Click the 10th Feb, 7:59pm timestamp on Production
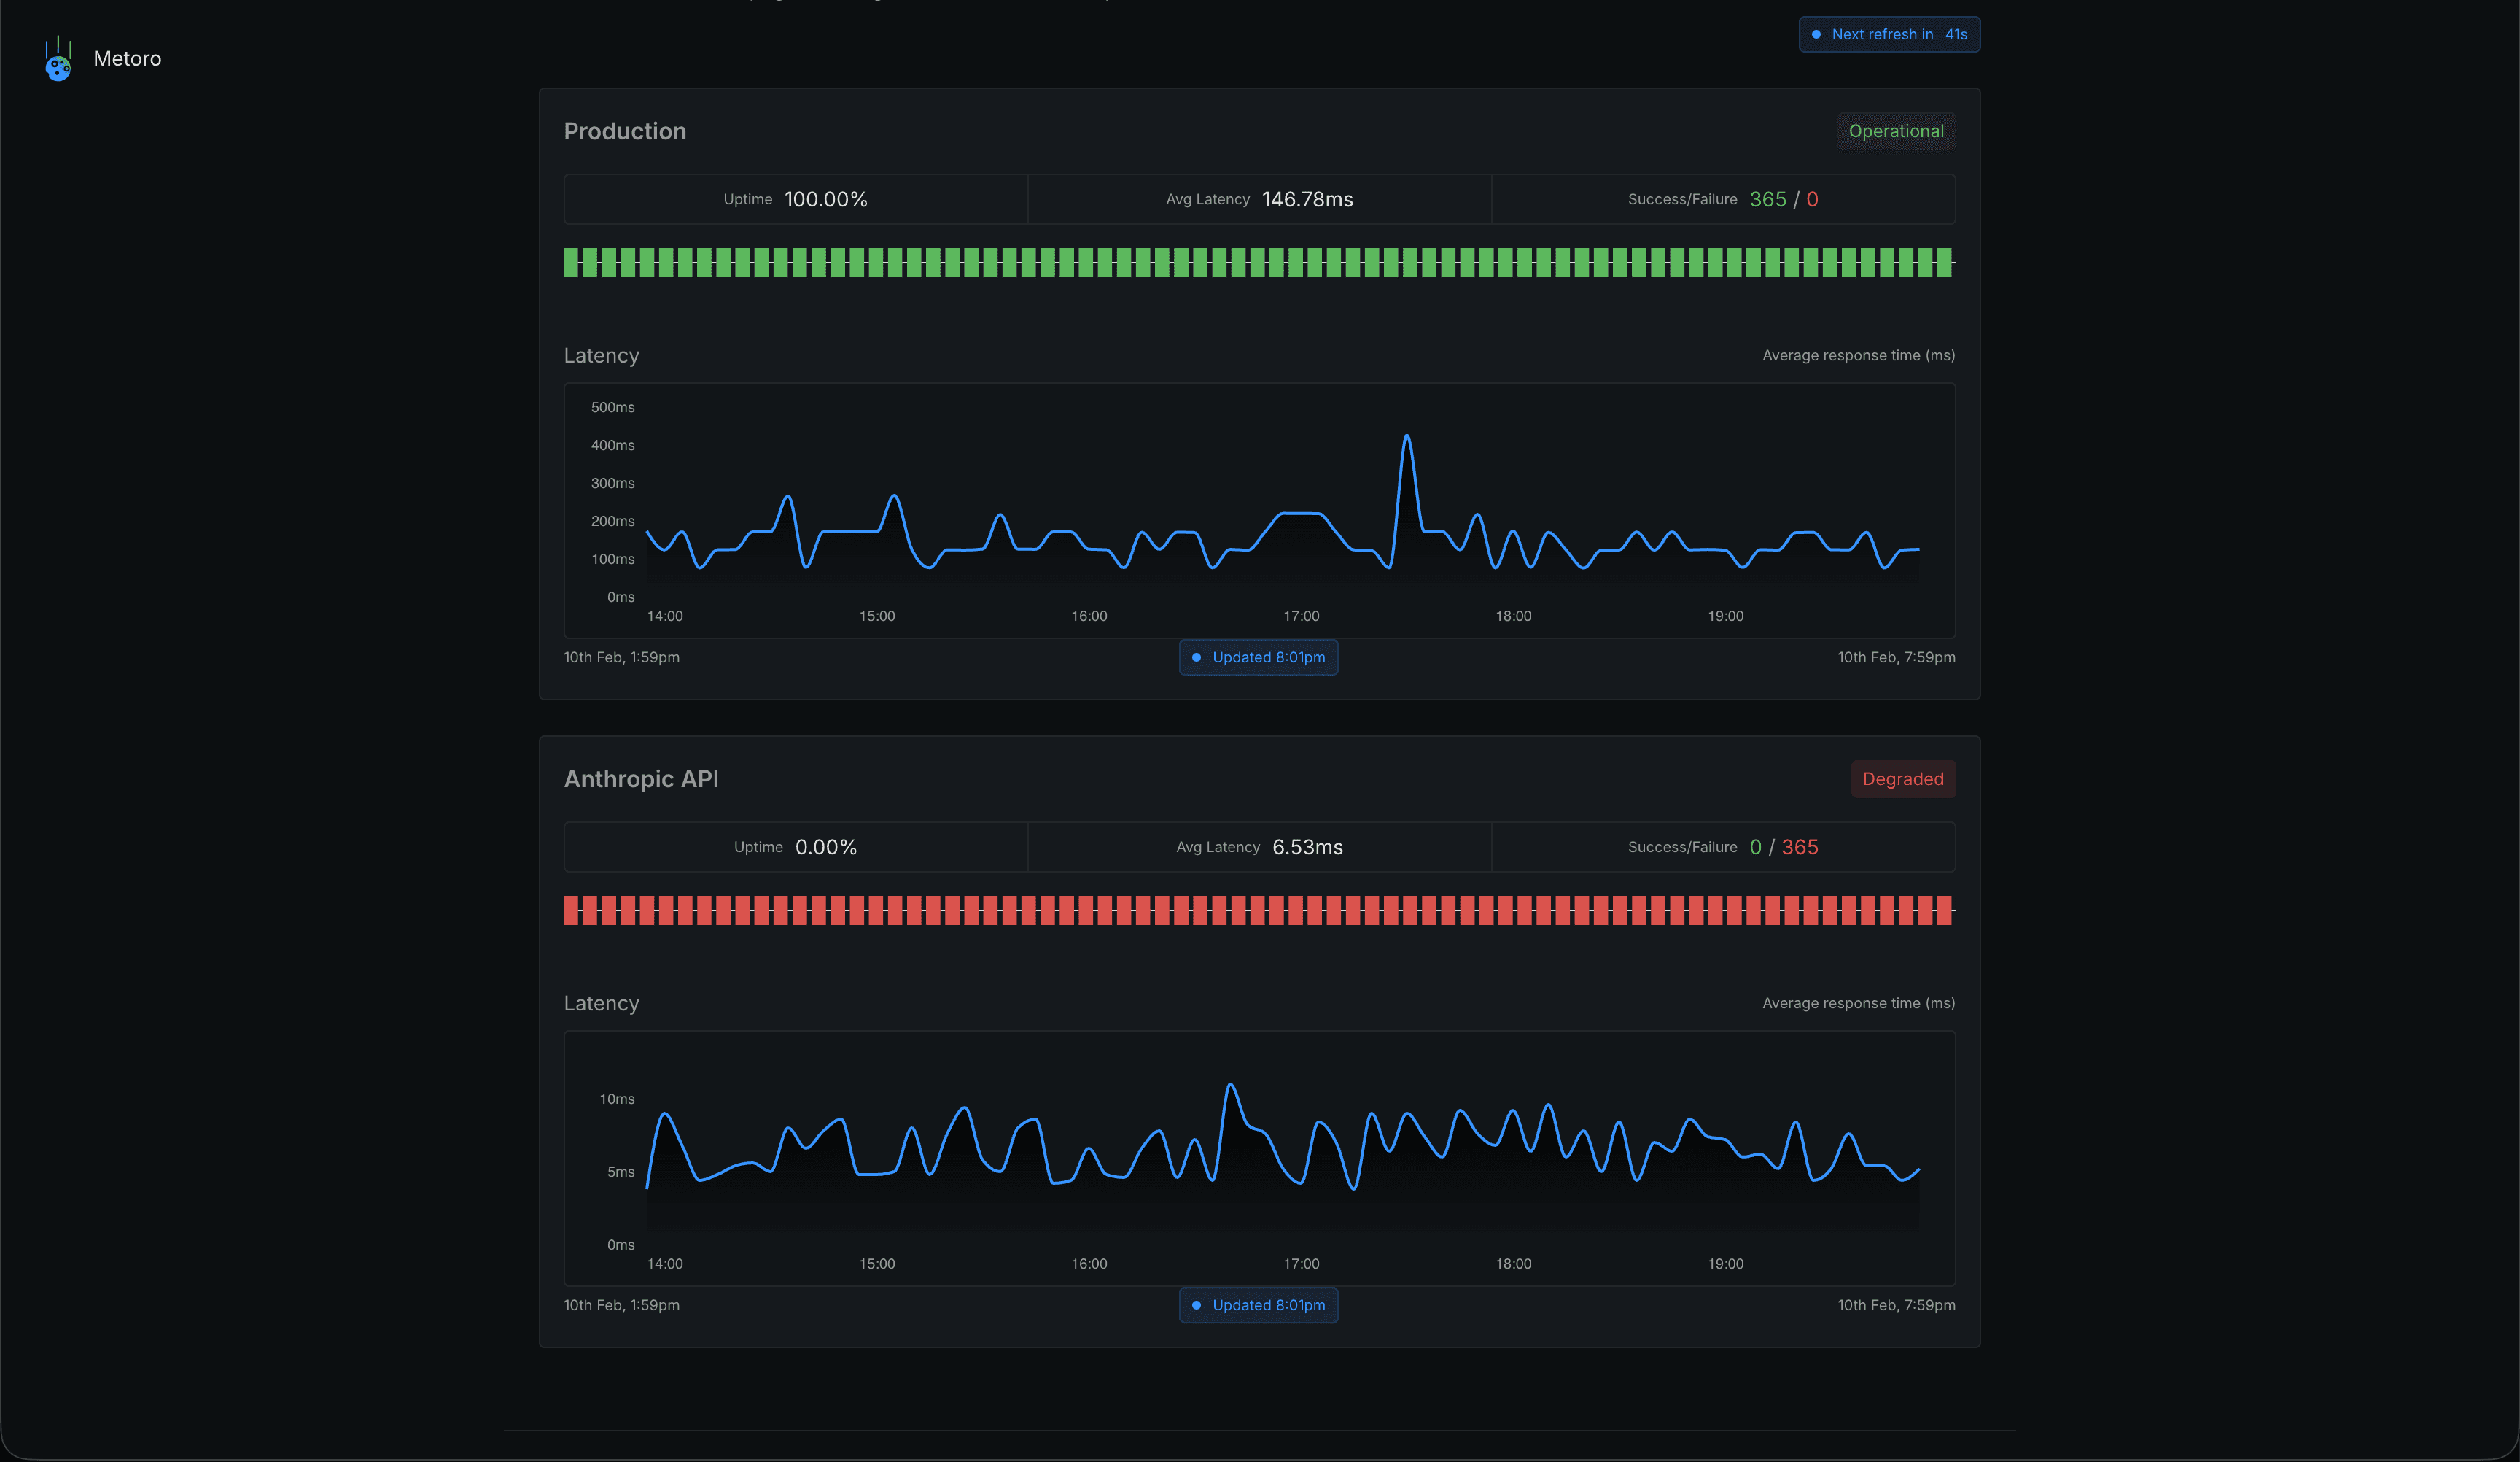This screenshot has height=1462, width=2520. (1896, 657)
